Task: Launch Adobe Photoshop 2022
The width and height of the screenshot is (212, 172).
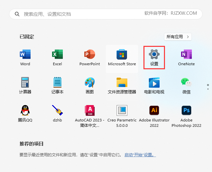Action: coord(186,116)
